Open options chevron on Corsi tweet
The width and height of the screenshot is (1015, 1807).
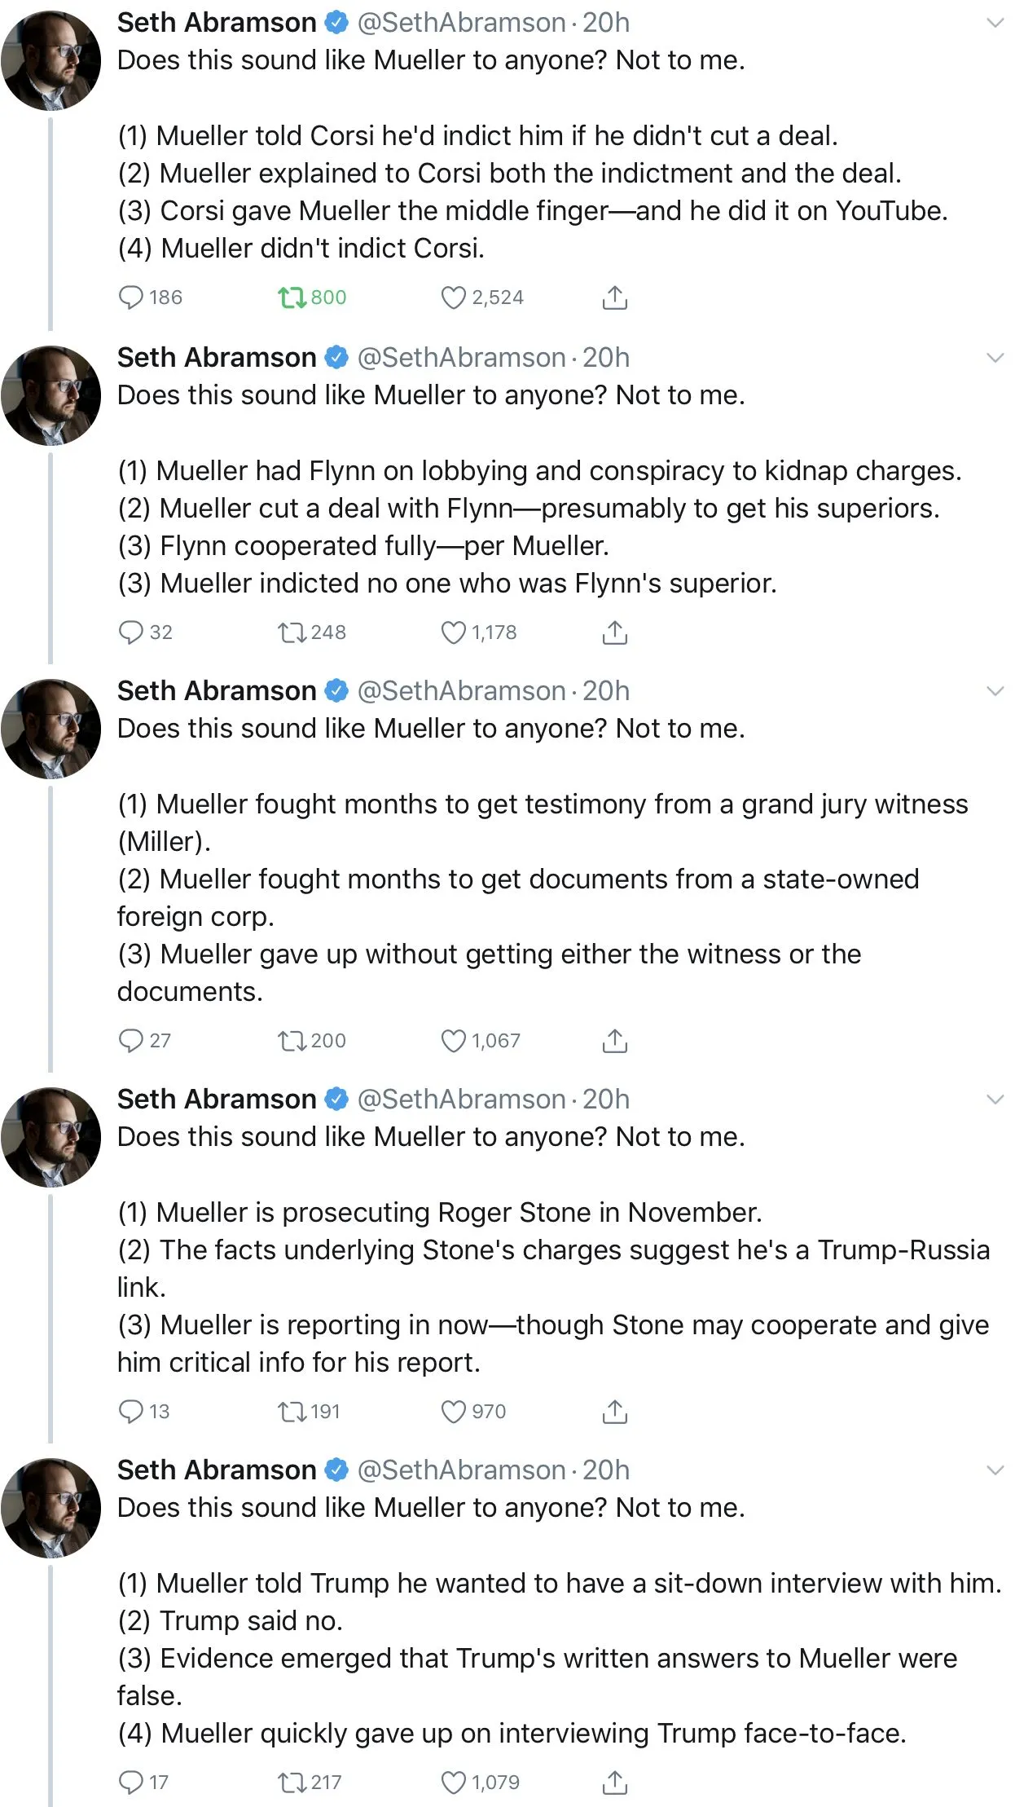(x=995, y=23)
